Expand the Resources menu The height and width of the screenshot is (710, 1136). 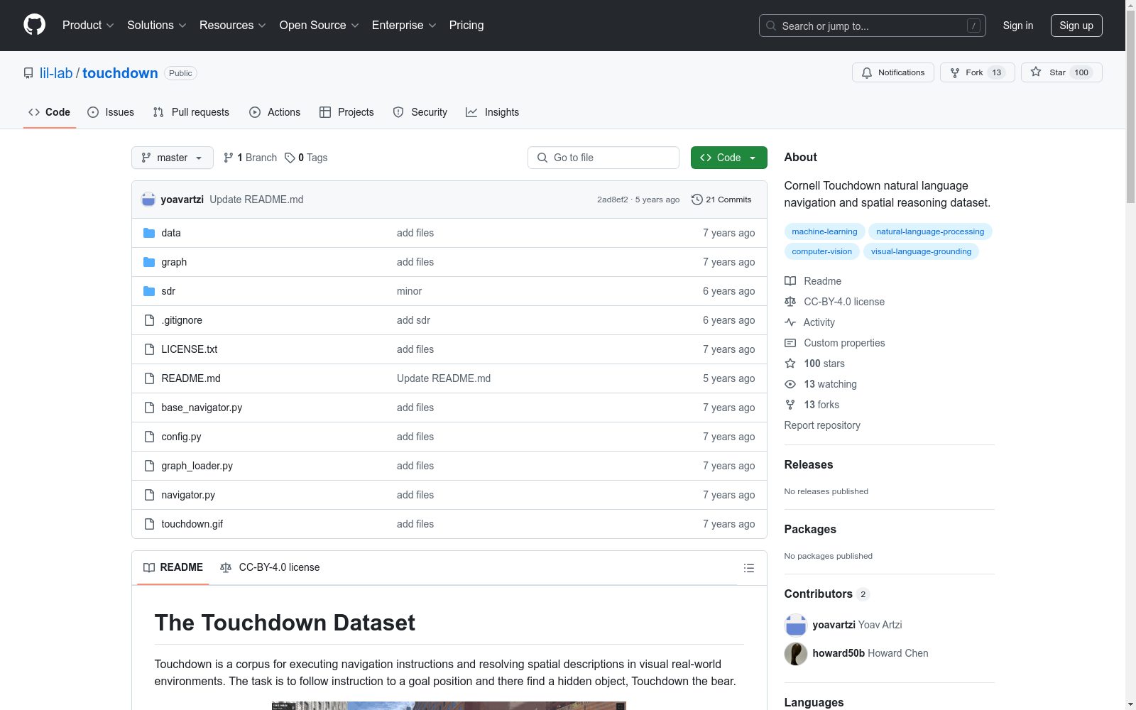(x=233, y=25)
